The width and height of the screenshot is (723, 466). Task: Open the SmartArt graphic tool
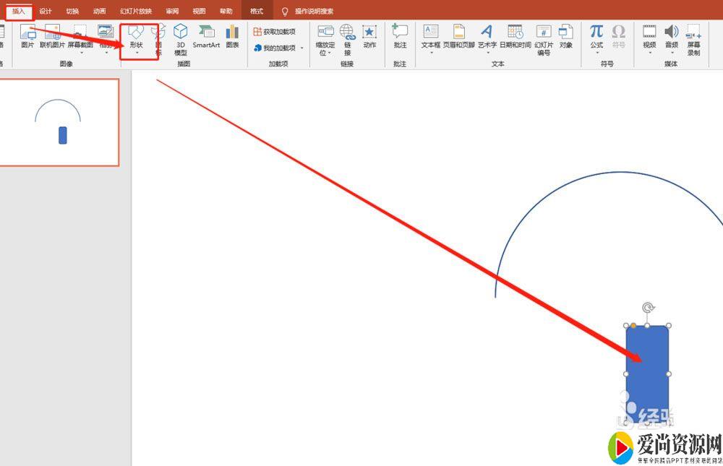206,36
